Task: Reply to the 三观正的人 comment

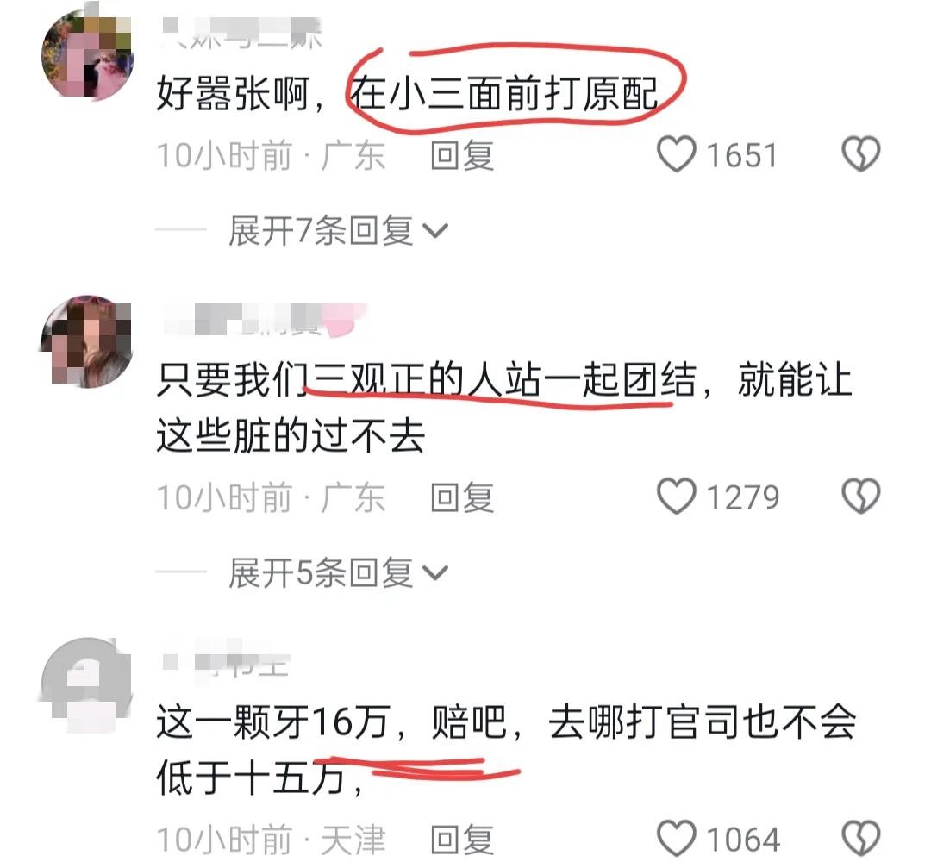Action: coord(462,497)
